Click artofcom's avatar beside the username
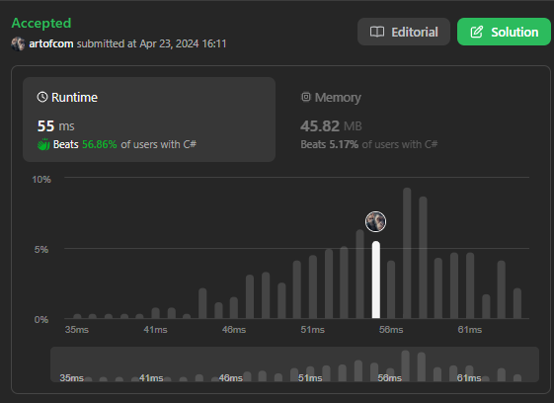554x403 pixels. (x=18, y=43)
